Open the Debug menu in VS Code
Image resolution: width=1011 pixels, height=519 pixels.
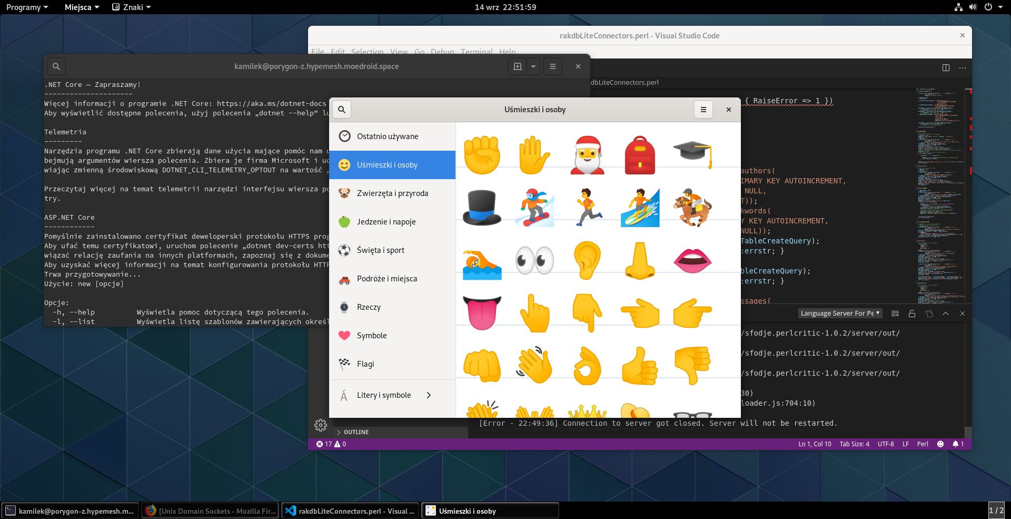[x=442, y=52]
